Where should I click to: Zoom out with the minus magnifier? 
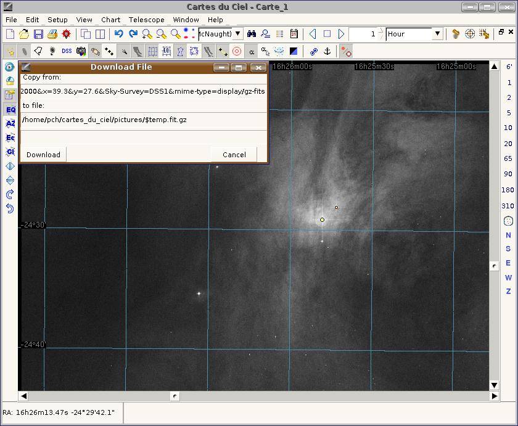(x=161, y=34)
